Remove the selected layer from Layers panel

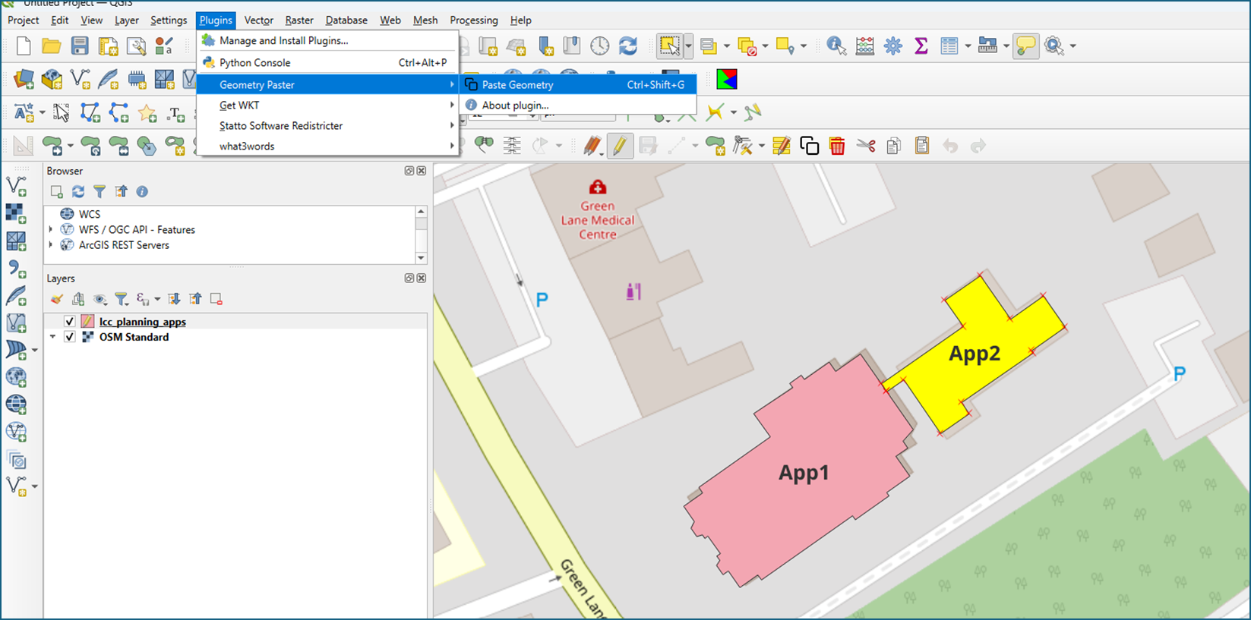(216, 299)
